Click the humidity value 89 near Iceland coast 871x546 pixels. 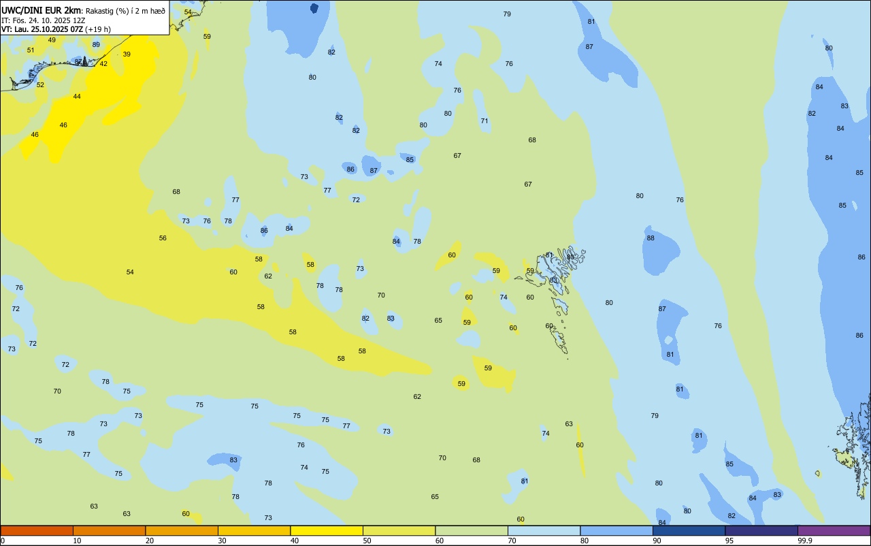(96, 45)
